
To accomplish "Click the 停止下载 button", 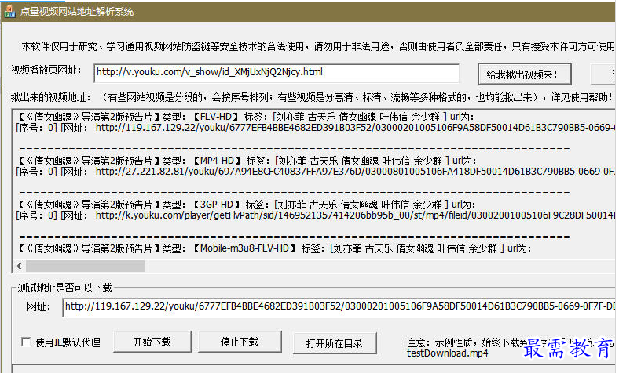I will 240,342.
